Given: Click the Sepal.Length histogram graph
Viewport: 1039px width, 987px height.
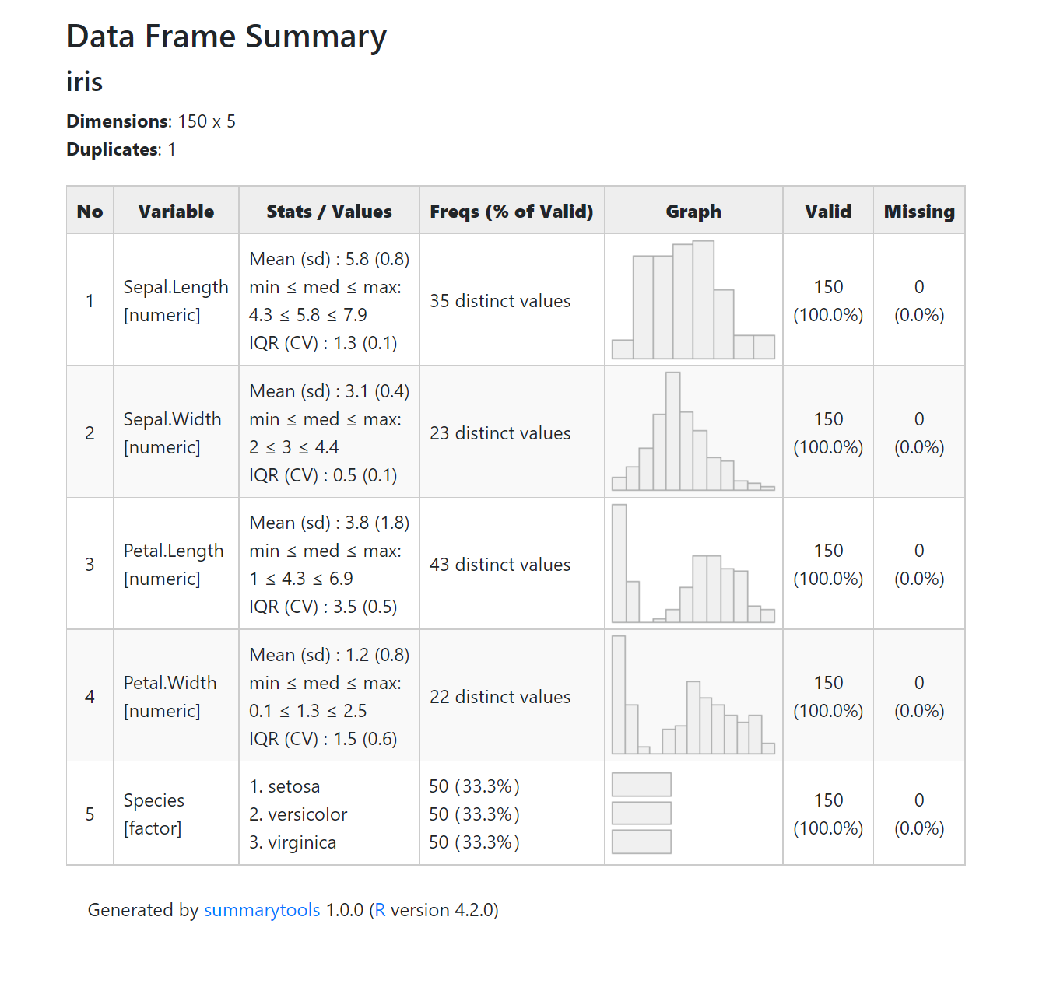Looking at the screenshot, I should click(x=693, y=300).
